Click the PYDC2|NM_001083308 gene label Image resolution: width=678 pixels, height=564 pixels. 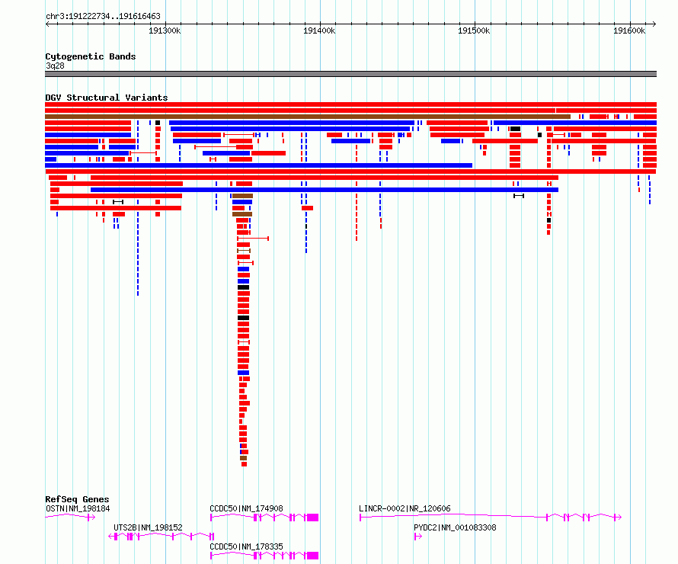click(x=455, y=527)
